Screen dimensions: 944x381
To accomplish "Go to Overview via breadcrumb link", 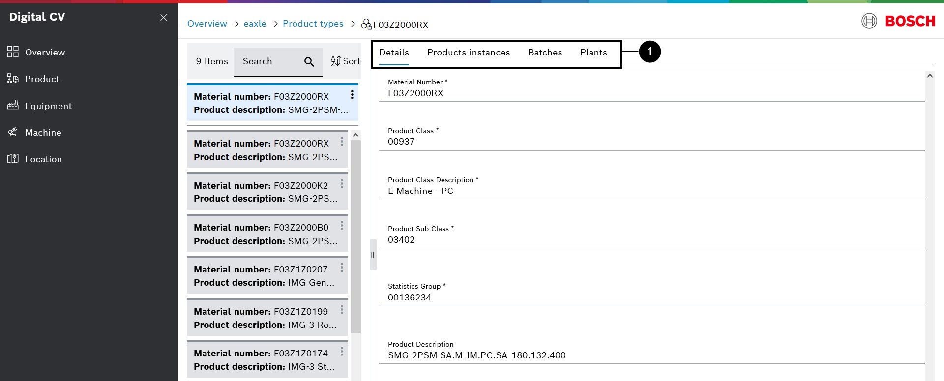I will (x=207, y=24).
